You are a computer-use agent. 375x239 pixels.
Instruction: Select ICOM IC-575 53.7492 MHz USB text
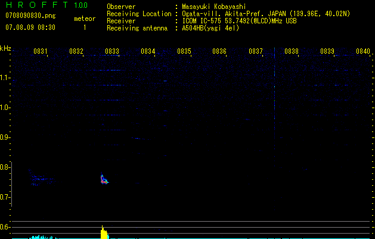coord(239,21)
